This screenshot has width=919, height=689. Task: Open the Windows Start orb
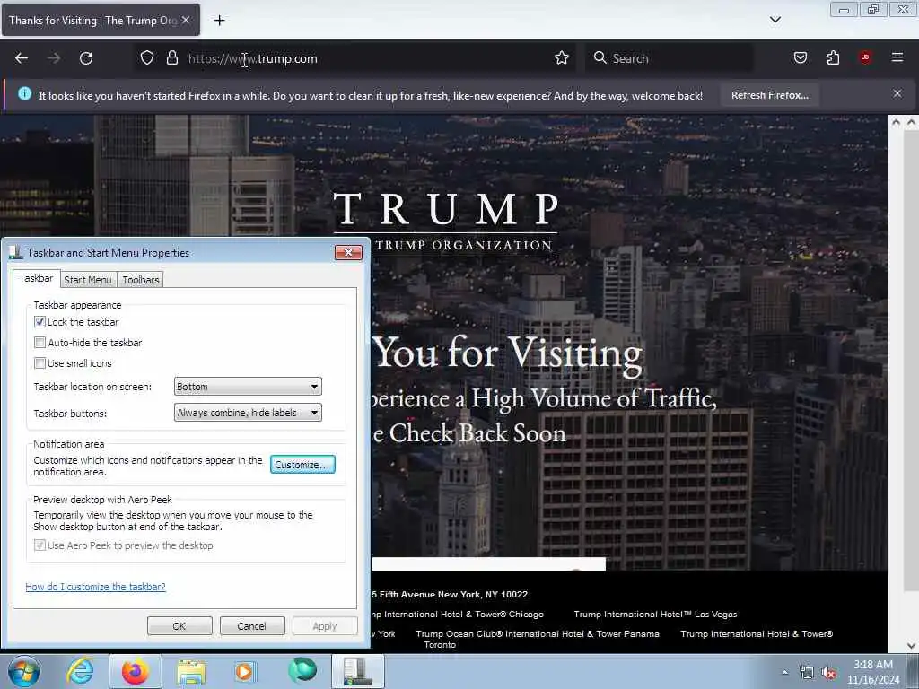coord(24,671)
